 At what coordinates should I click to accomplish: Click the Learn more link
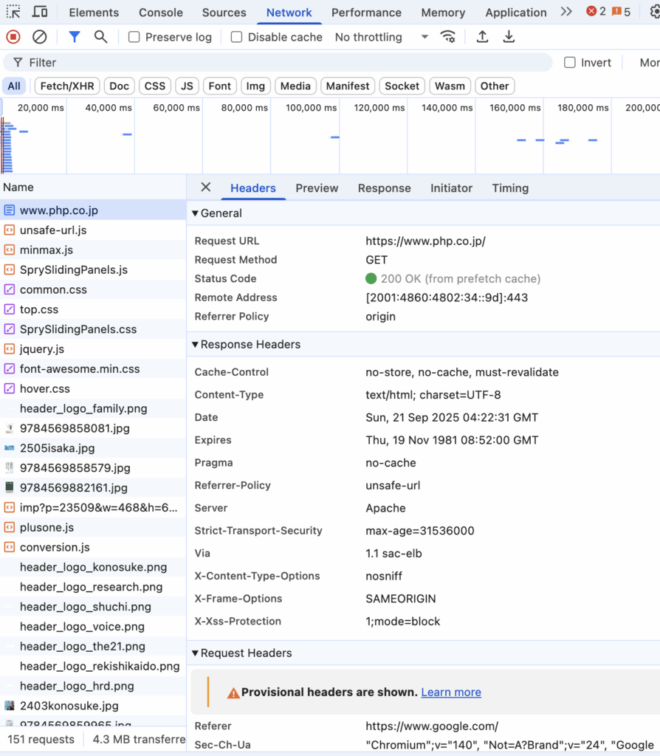450,692
